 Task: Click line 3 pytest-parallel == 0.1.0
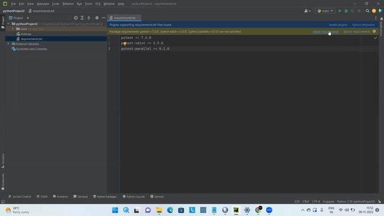145,49
